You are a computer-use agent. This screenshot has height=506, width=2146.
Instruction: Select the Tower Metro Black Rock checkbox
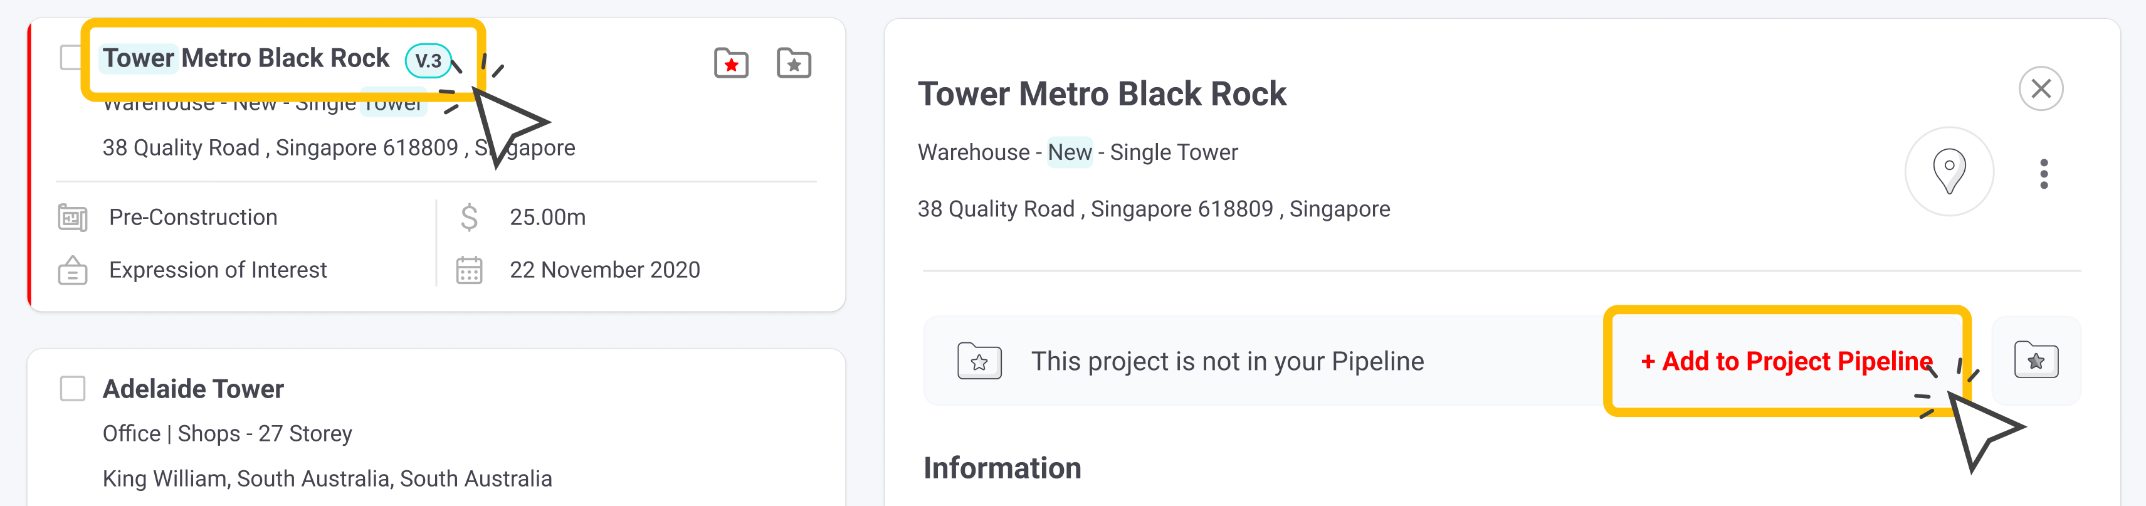point(71,58)
